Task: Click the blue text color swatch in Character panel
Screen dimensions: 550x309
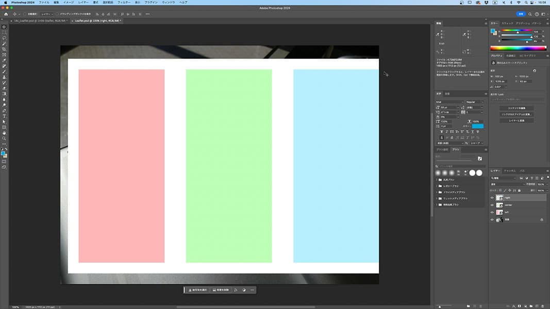Action: pos(478,126)
